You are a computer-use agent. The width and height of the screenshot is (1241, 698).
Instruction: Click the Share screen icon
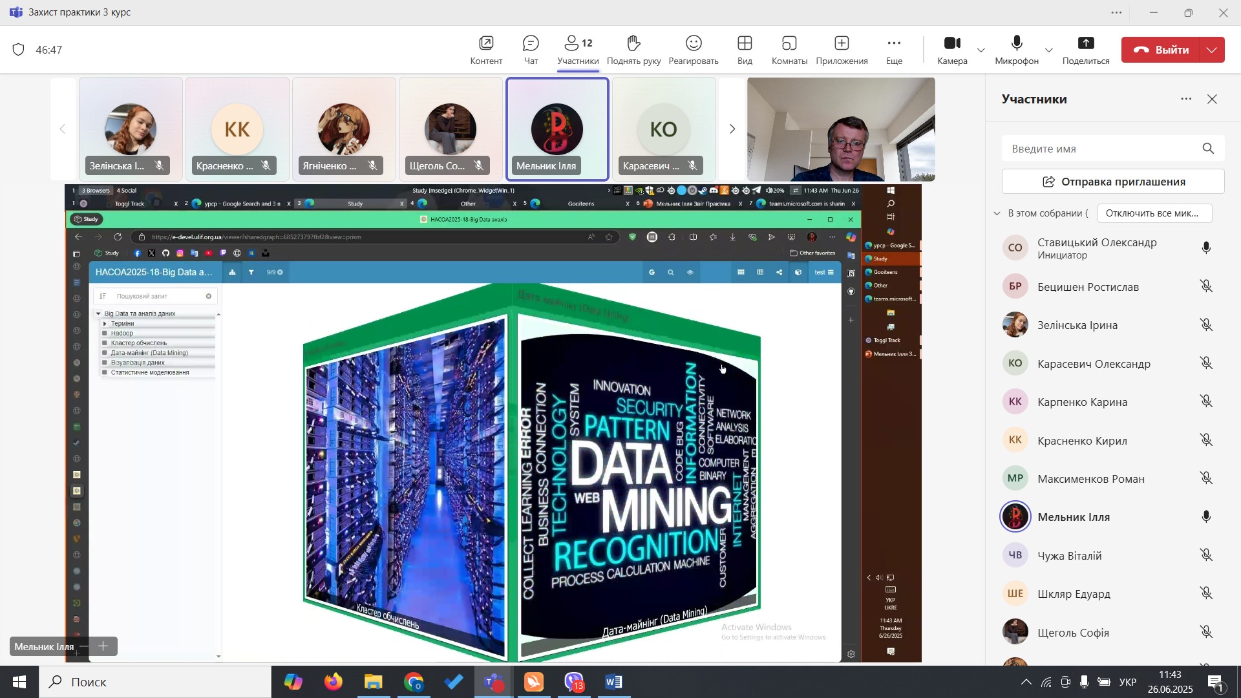tap(1085, 44)
